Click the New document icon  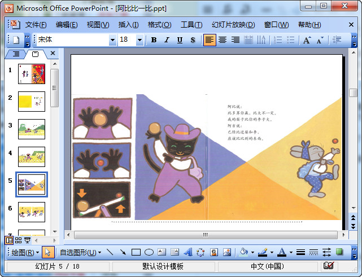16,40
